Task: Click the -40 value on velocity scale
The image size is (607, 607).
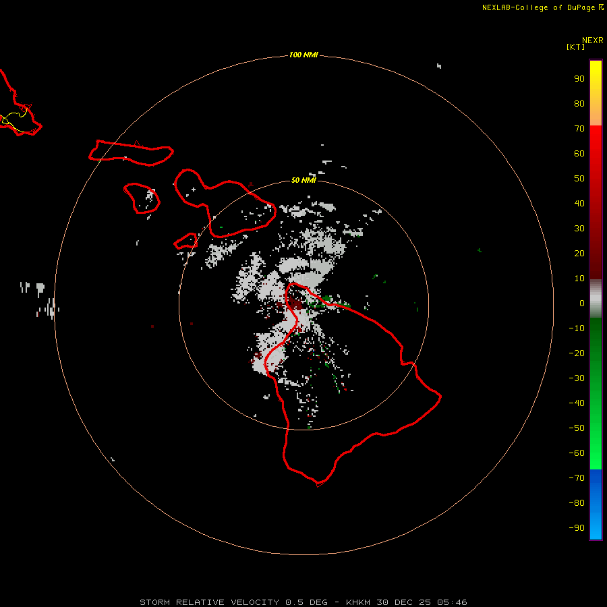Action: tap(577, 403)
